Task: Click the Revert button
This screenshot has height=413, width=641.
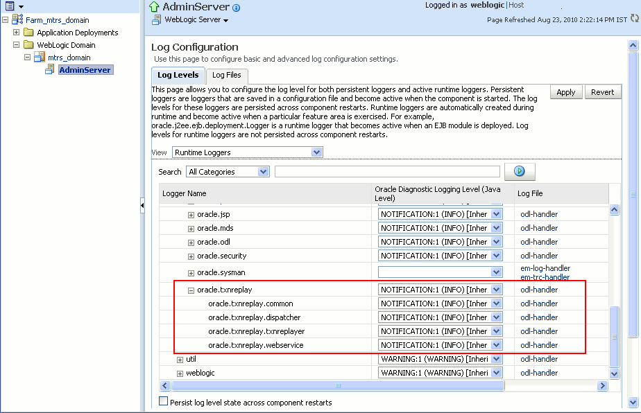Action: coord(603,92)
